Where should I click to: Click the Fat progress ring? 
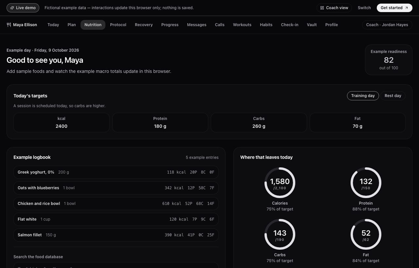coord(366,234)
